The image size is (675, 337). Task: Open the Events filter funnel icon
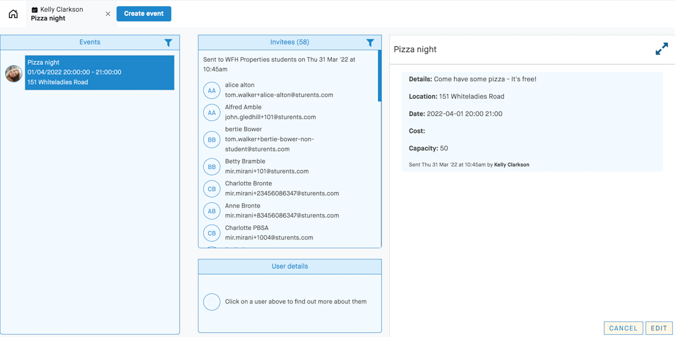click(x=168, y=43)
